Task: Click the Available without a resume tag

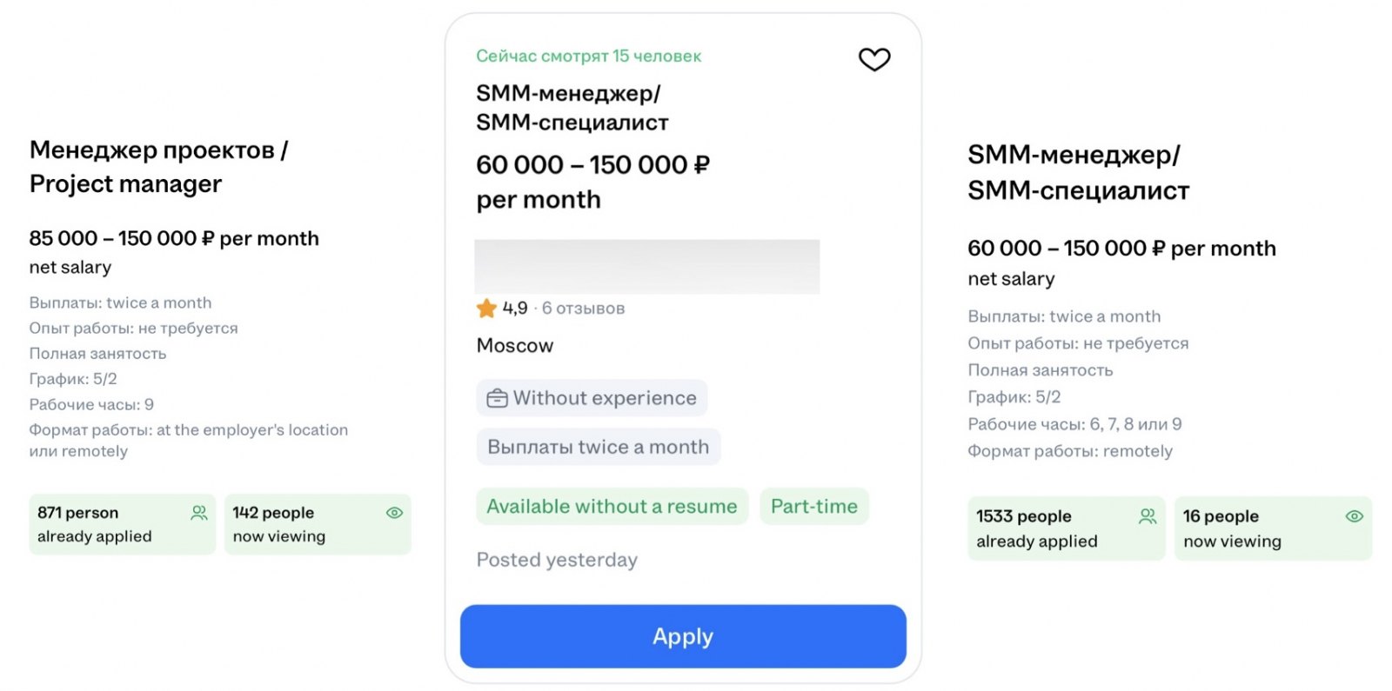Action: (x=612, y=506)
